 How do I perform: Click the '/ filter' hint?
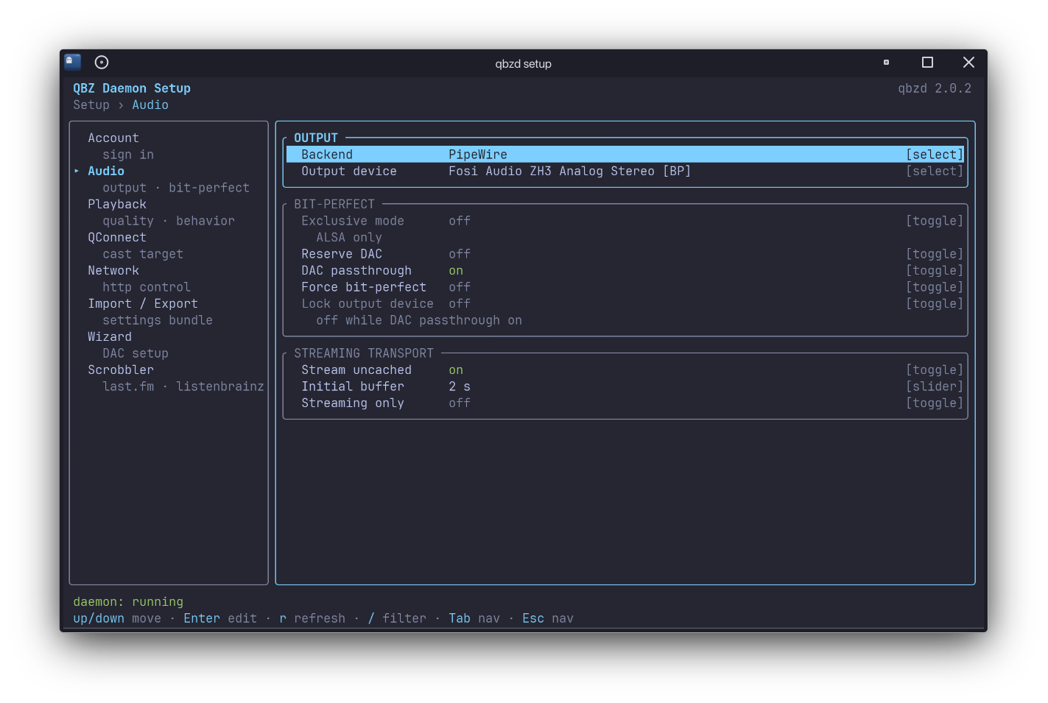397,618
